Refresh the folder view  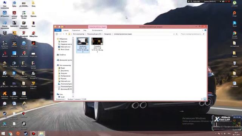point(177,34)
